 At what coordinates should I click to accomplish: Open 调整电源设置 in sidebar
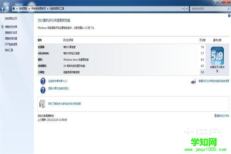click(11, 38)
